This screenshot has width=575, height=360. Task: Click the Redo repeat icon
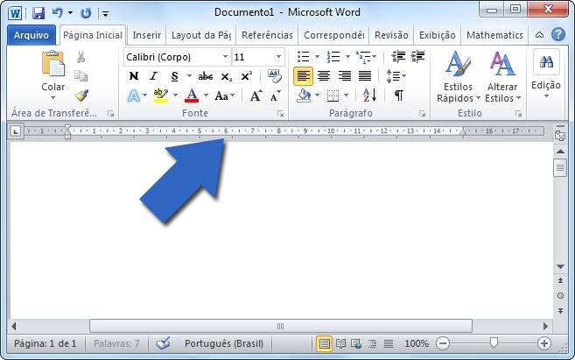pos(86,14)
